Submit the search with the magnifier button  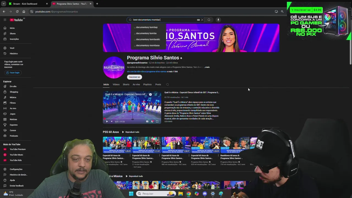click(x=209, y=20)
